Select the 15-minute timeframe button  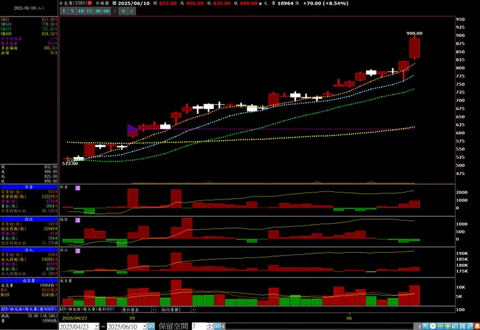pos(89,11)
